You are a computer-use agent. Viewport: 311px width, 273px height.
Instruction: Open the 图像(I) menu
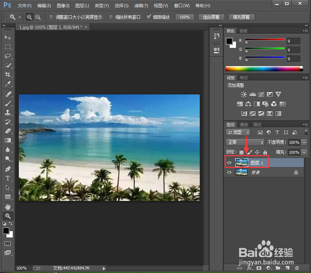[x=63, y=6]
